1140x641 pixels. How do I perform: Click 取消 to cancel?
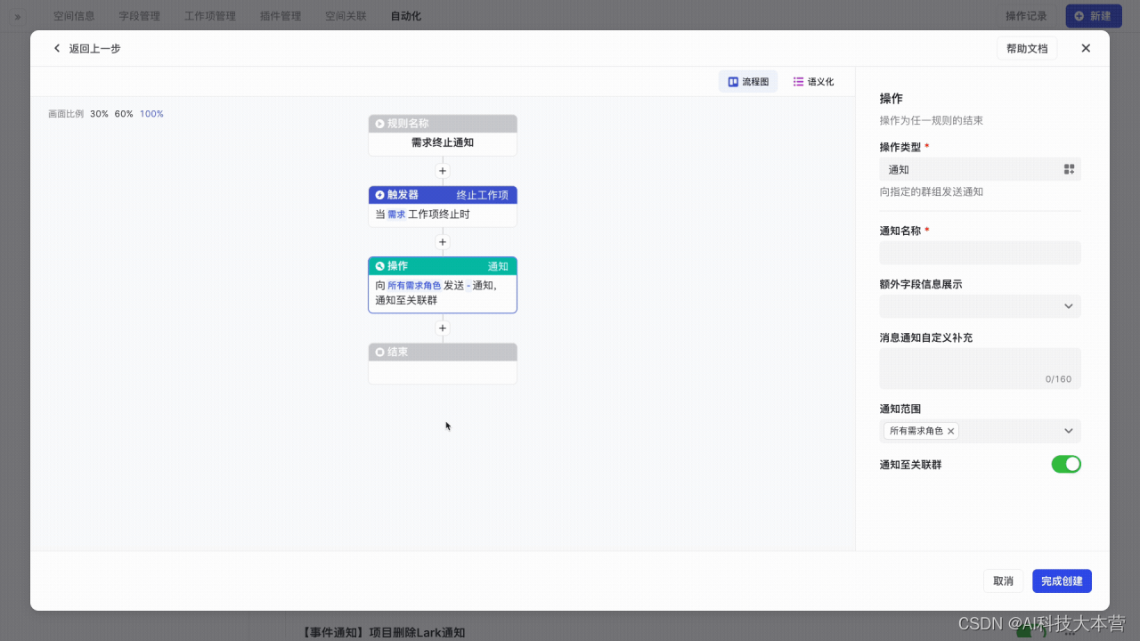coord(1003,580)
